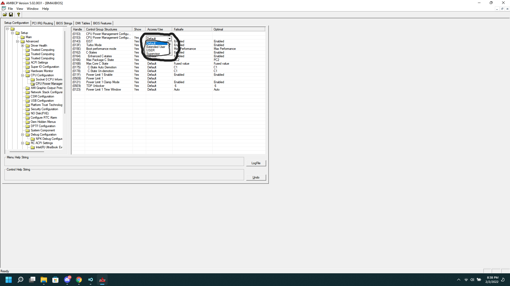
Task: Select NPK Debug Configuration tree item
Action: click(49, 139)
